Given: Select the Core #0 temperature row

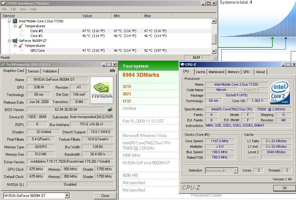Looking at the screenshot, I should 106,31.
